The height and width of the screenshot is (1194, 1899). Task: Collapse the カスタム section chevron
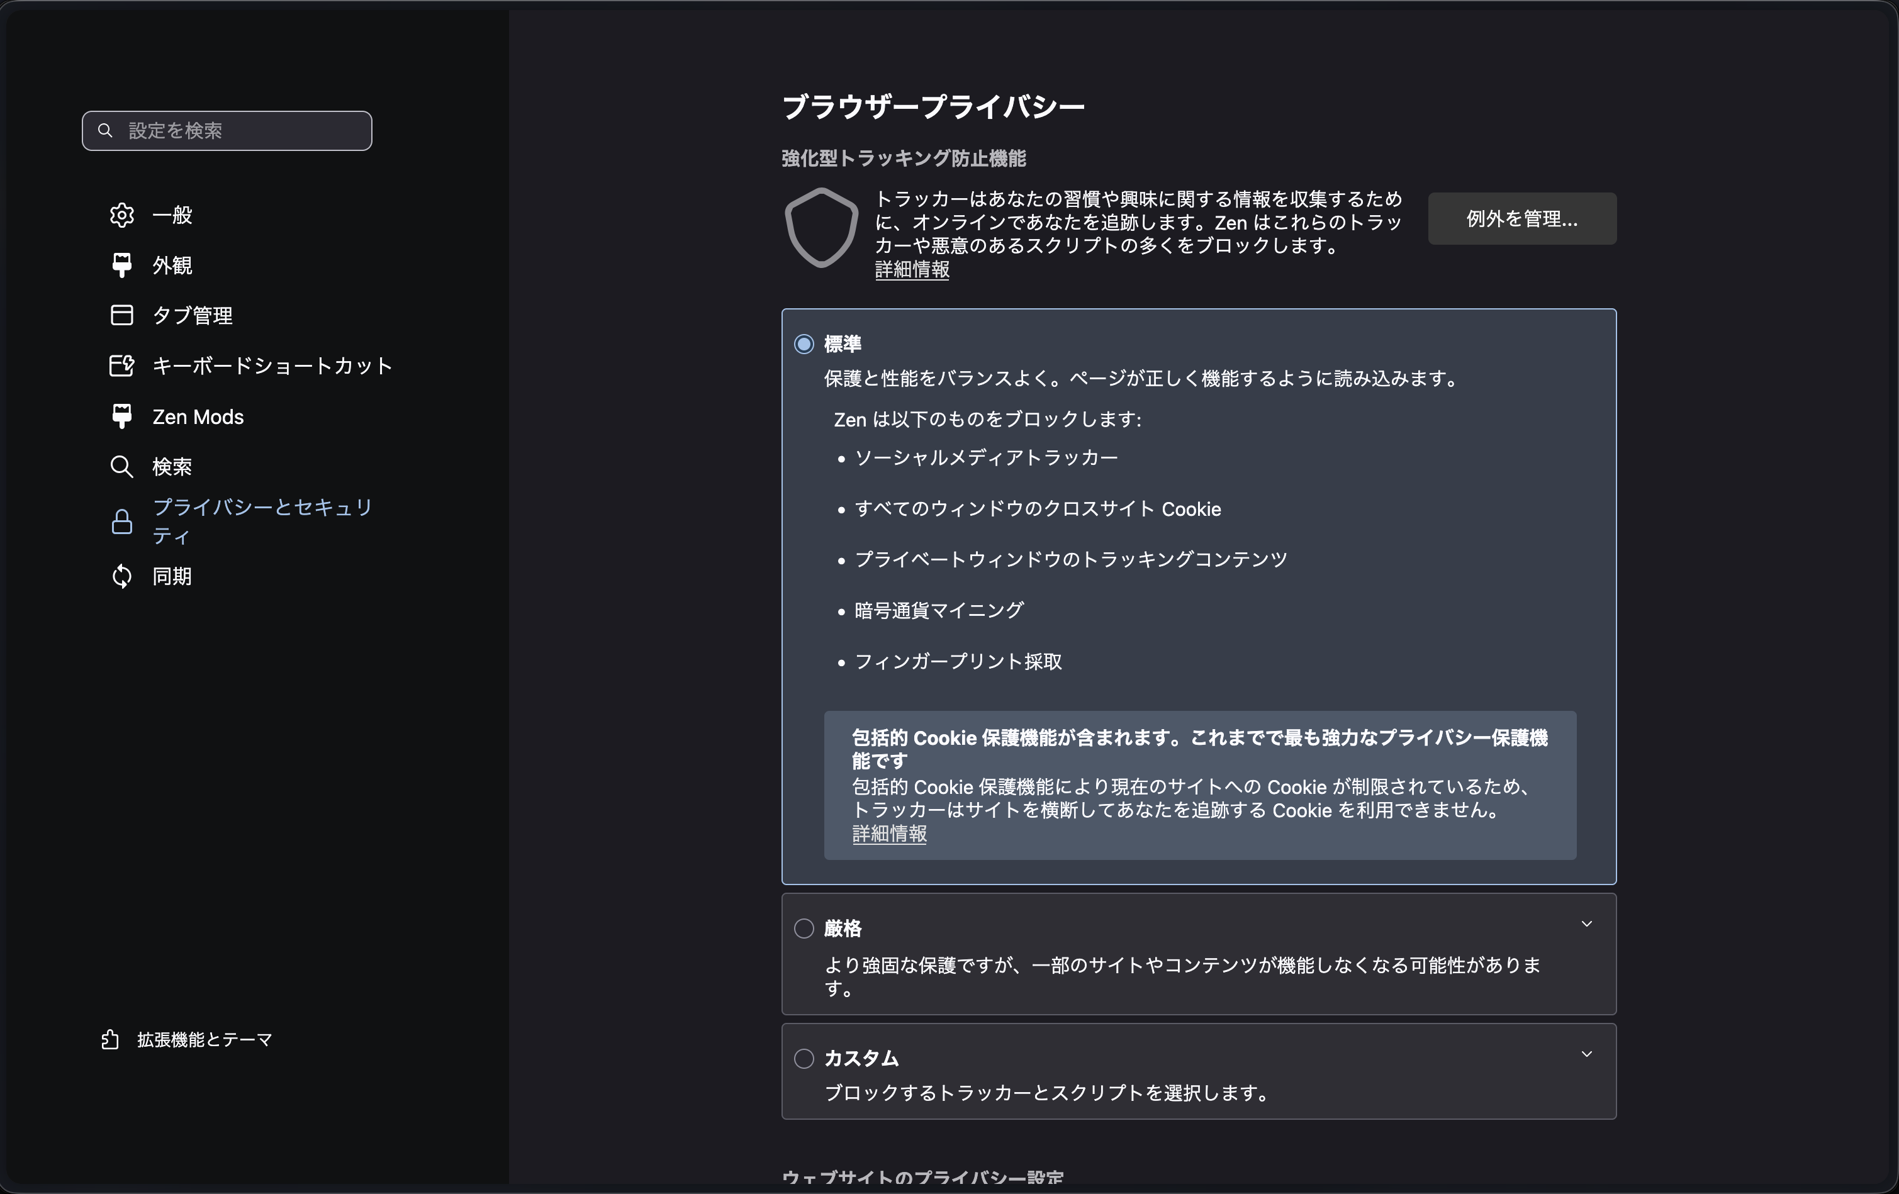(x=1587, y=1054)
